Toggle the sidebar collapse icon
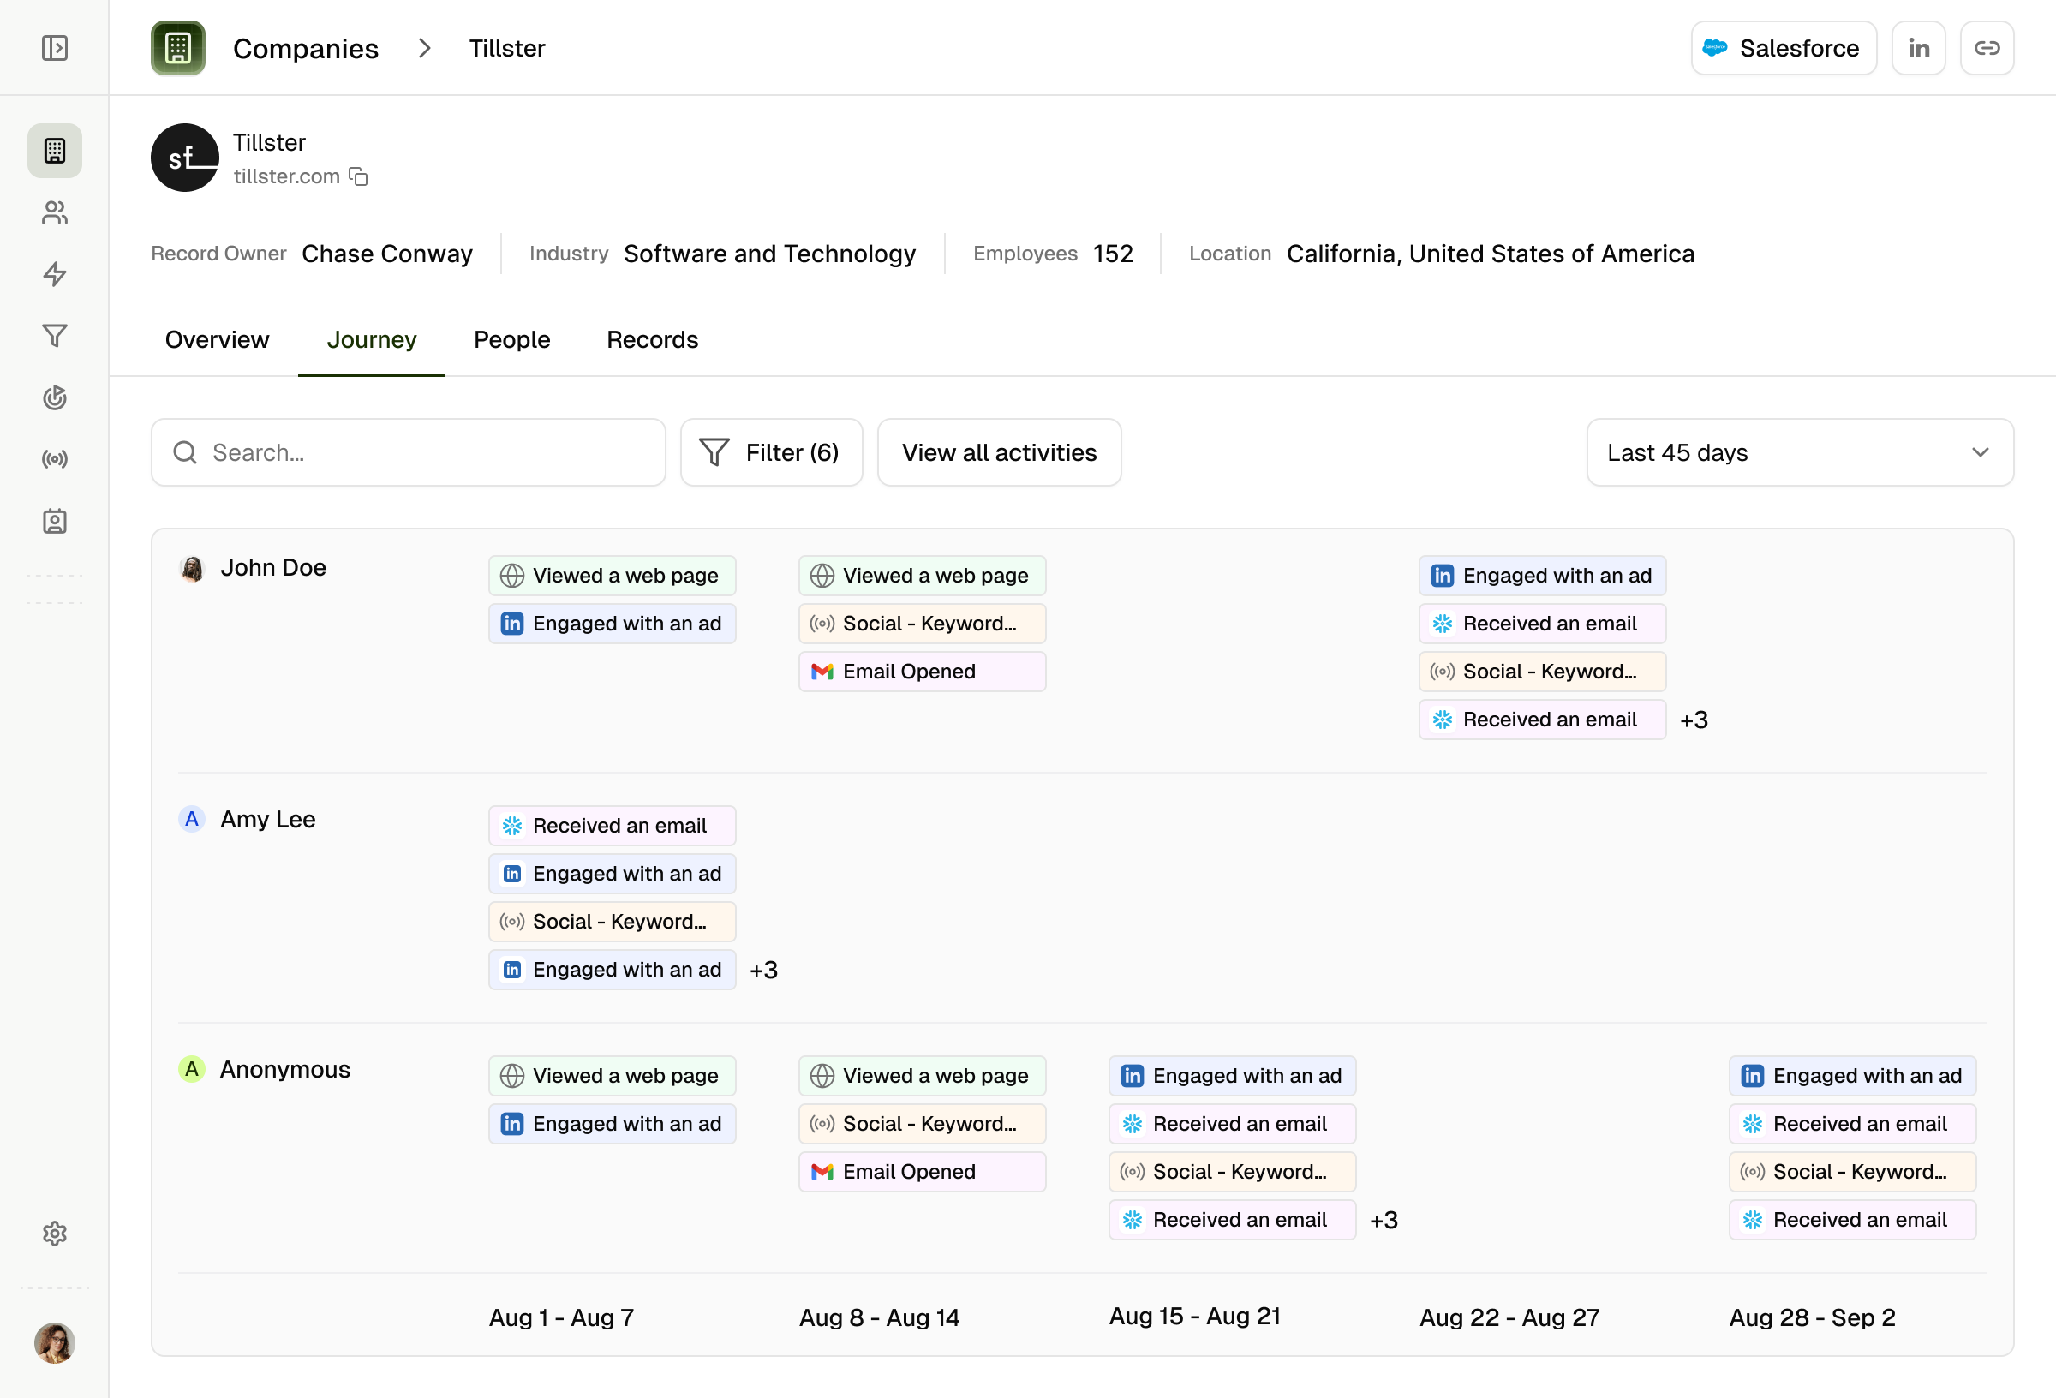Viewport: 2056px width, 1398px height. [55, 48]
